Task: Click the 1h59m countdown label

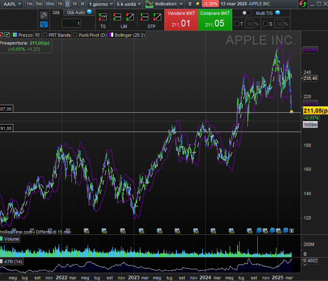Action: click(x=310, y=125)
